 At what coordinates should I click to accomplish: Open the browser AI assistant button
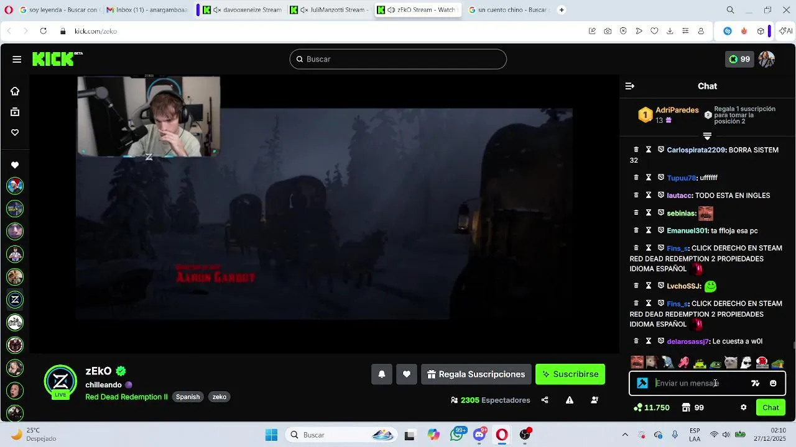point(785,31)
